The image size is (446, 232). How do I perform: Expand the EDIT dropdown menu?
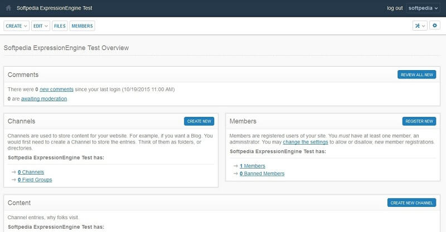pos(40,26)
